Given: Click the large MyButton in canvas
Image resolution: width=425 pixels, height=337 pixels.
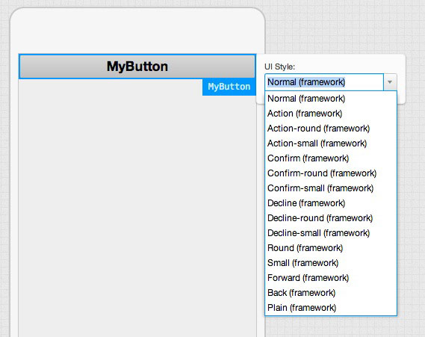Looking at the screenshot, I should [137, 67].
